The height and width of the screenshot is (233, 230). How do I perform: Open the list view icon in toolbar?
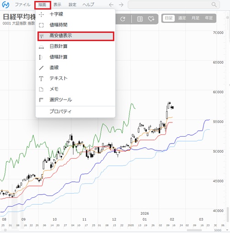[x=140, y=19]
